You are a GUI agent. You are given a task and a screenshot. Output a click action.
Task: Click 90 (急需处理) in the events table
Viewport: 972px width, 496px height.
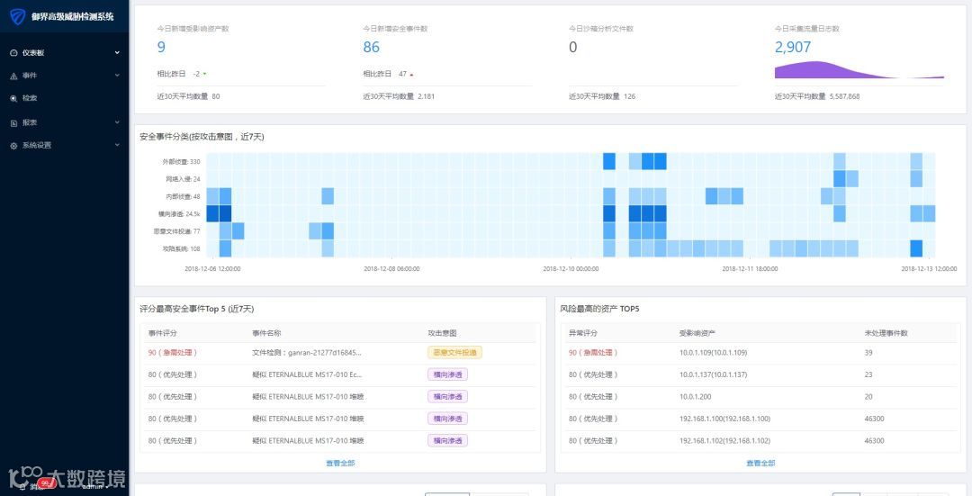click(172, 353)
